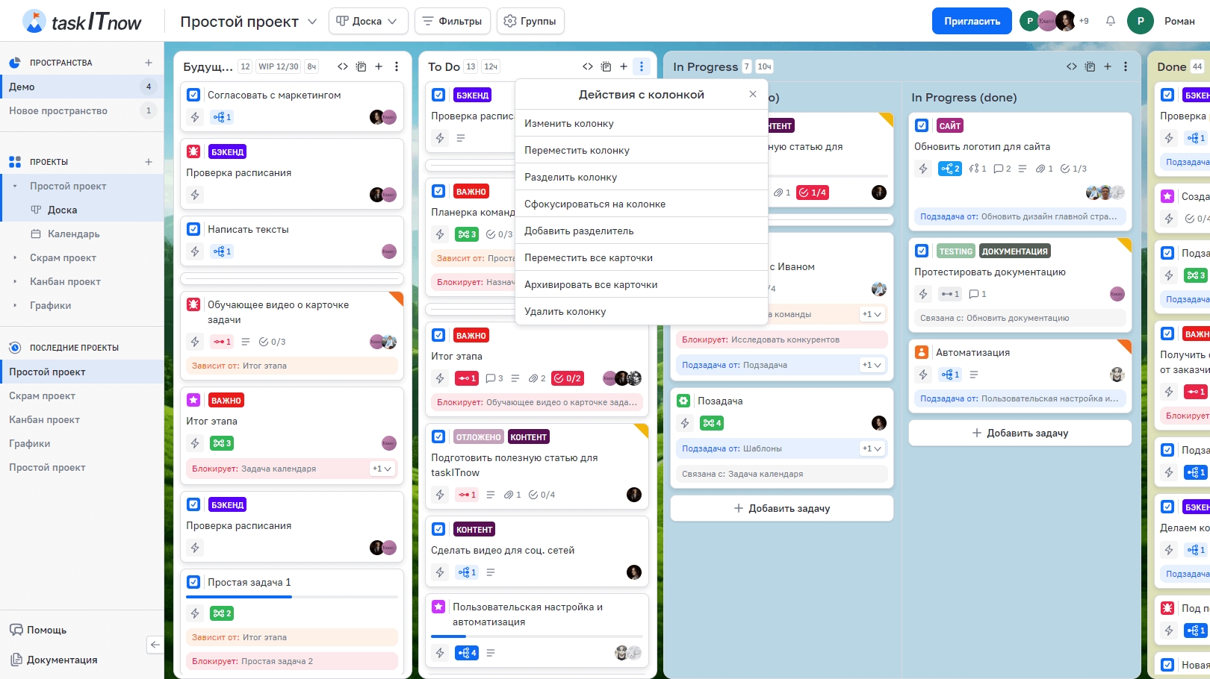Collapse the left sidebar with arrow icon

(155, 645)
